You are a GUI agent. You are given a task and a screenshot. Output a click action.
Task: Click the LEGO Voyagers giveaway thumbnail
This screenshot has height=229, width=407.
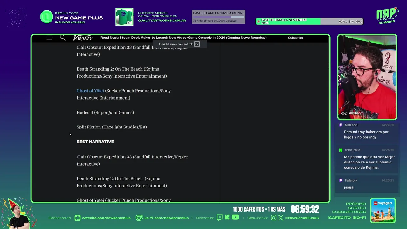[383, 211]
